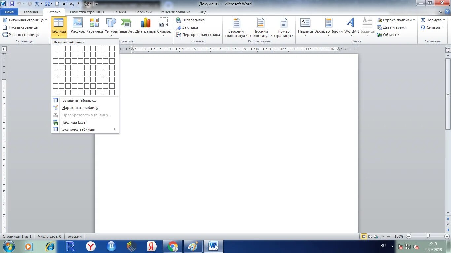Switch to the Рецензирование tab
The height and width of the screenshot is (253, 451).
(176, 12)
